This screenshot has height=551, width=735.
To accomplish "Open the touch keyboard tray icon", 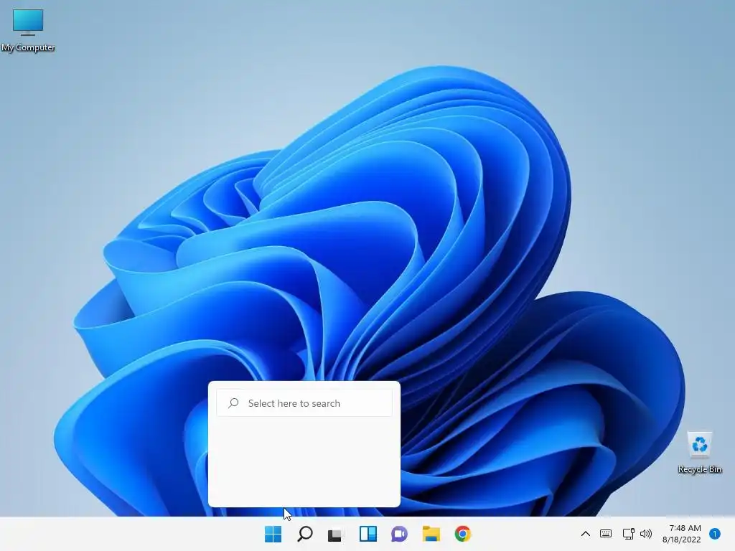I will click(x=606, y=534).
